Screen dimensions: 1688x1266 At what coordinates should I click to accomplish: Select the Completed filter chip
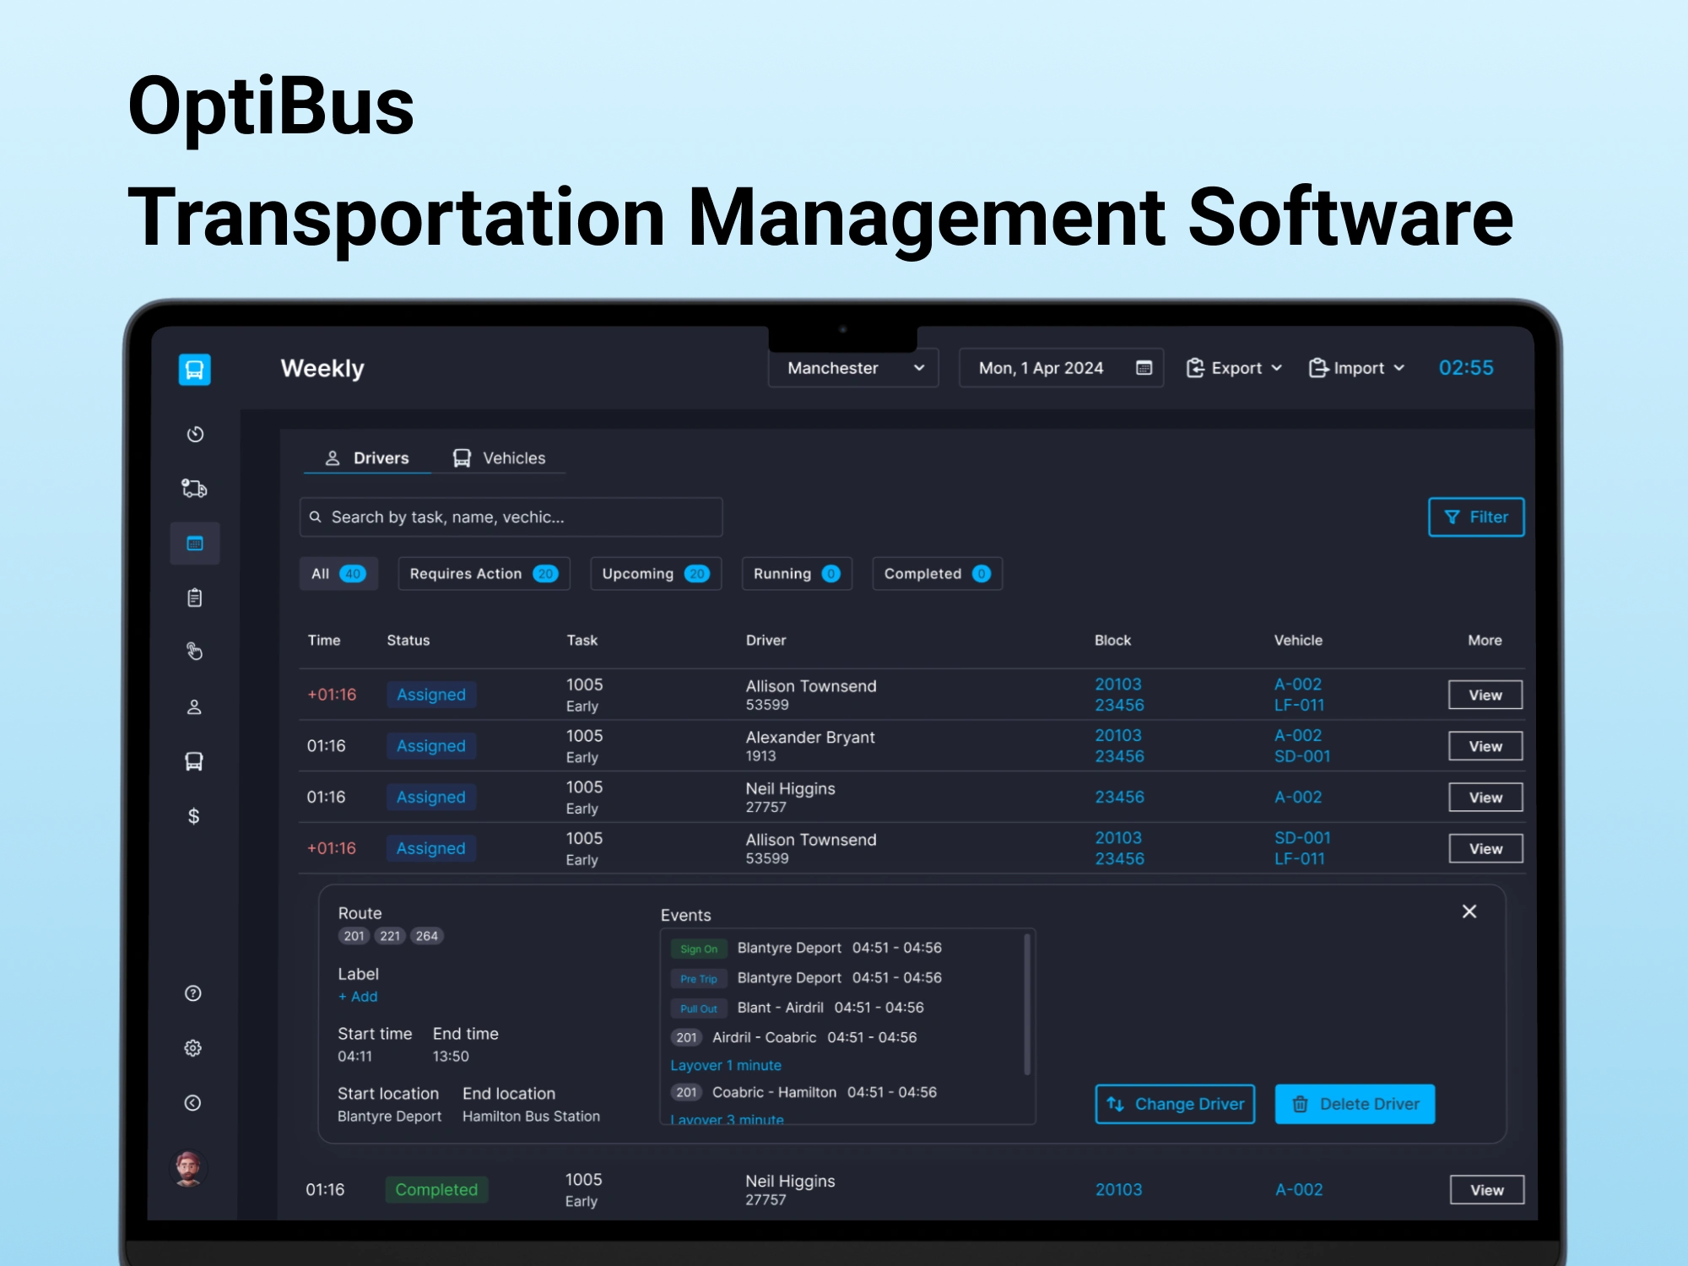click(936, 574)
